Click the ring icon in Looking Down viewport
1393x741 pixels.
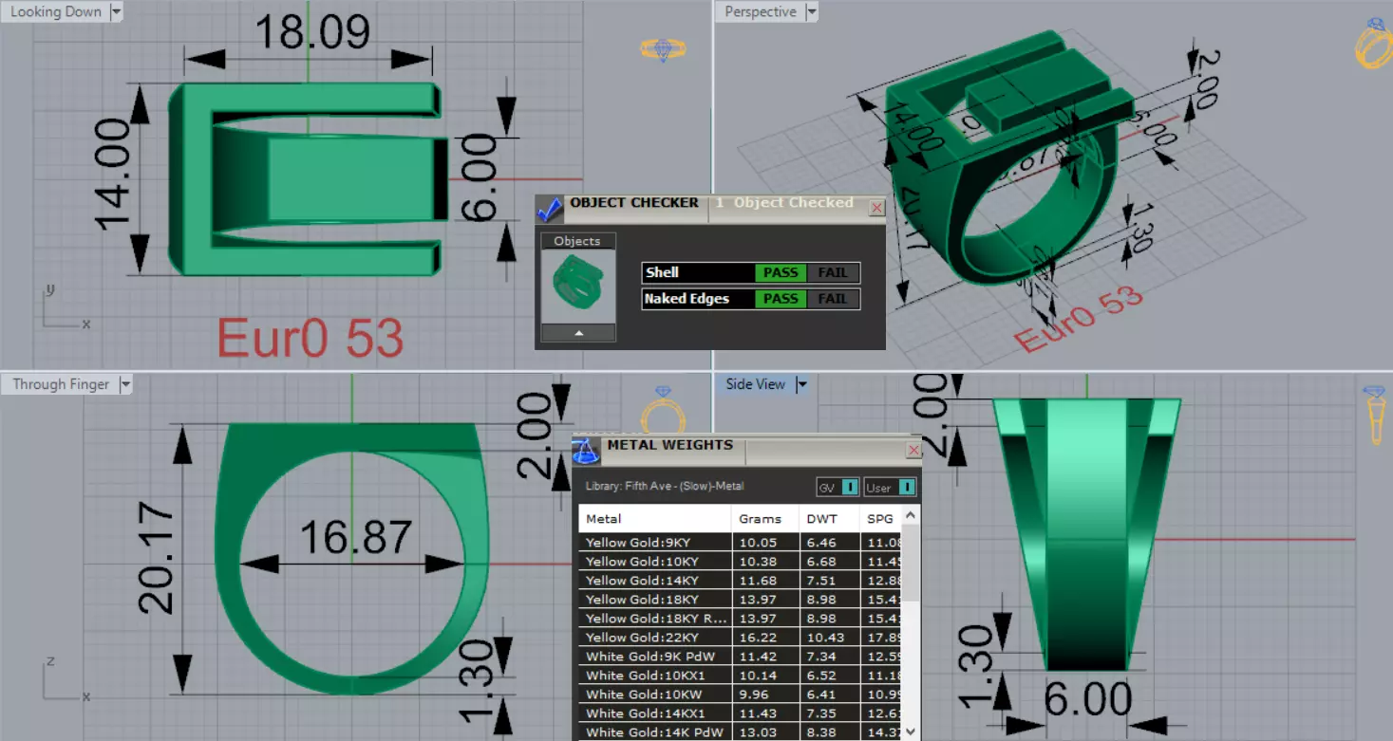663,49
